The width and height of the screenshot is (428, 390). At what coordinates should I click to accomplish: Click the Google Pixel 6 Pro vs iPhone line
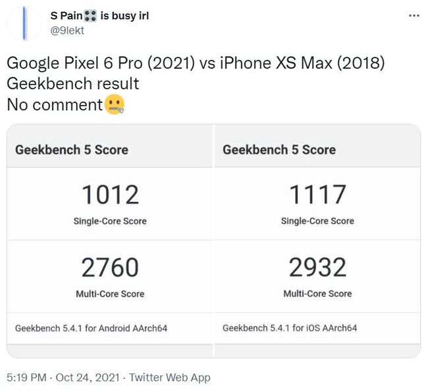click(196, 64)
